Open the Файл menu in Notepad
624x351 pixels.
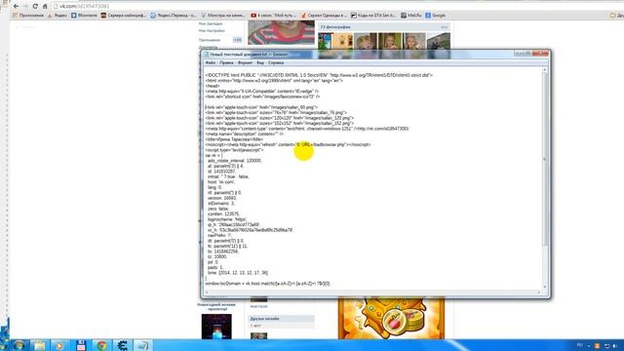click(x=211, y=62)
